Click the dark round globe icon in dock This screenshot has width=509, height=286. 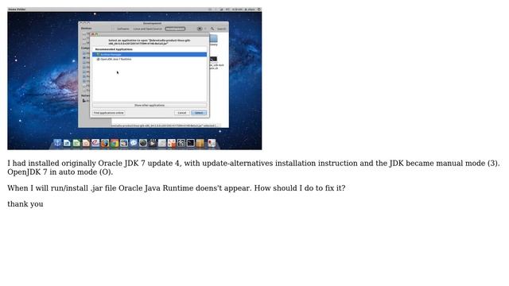(143, 143)
